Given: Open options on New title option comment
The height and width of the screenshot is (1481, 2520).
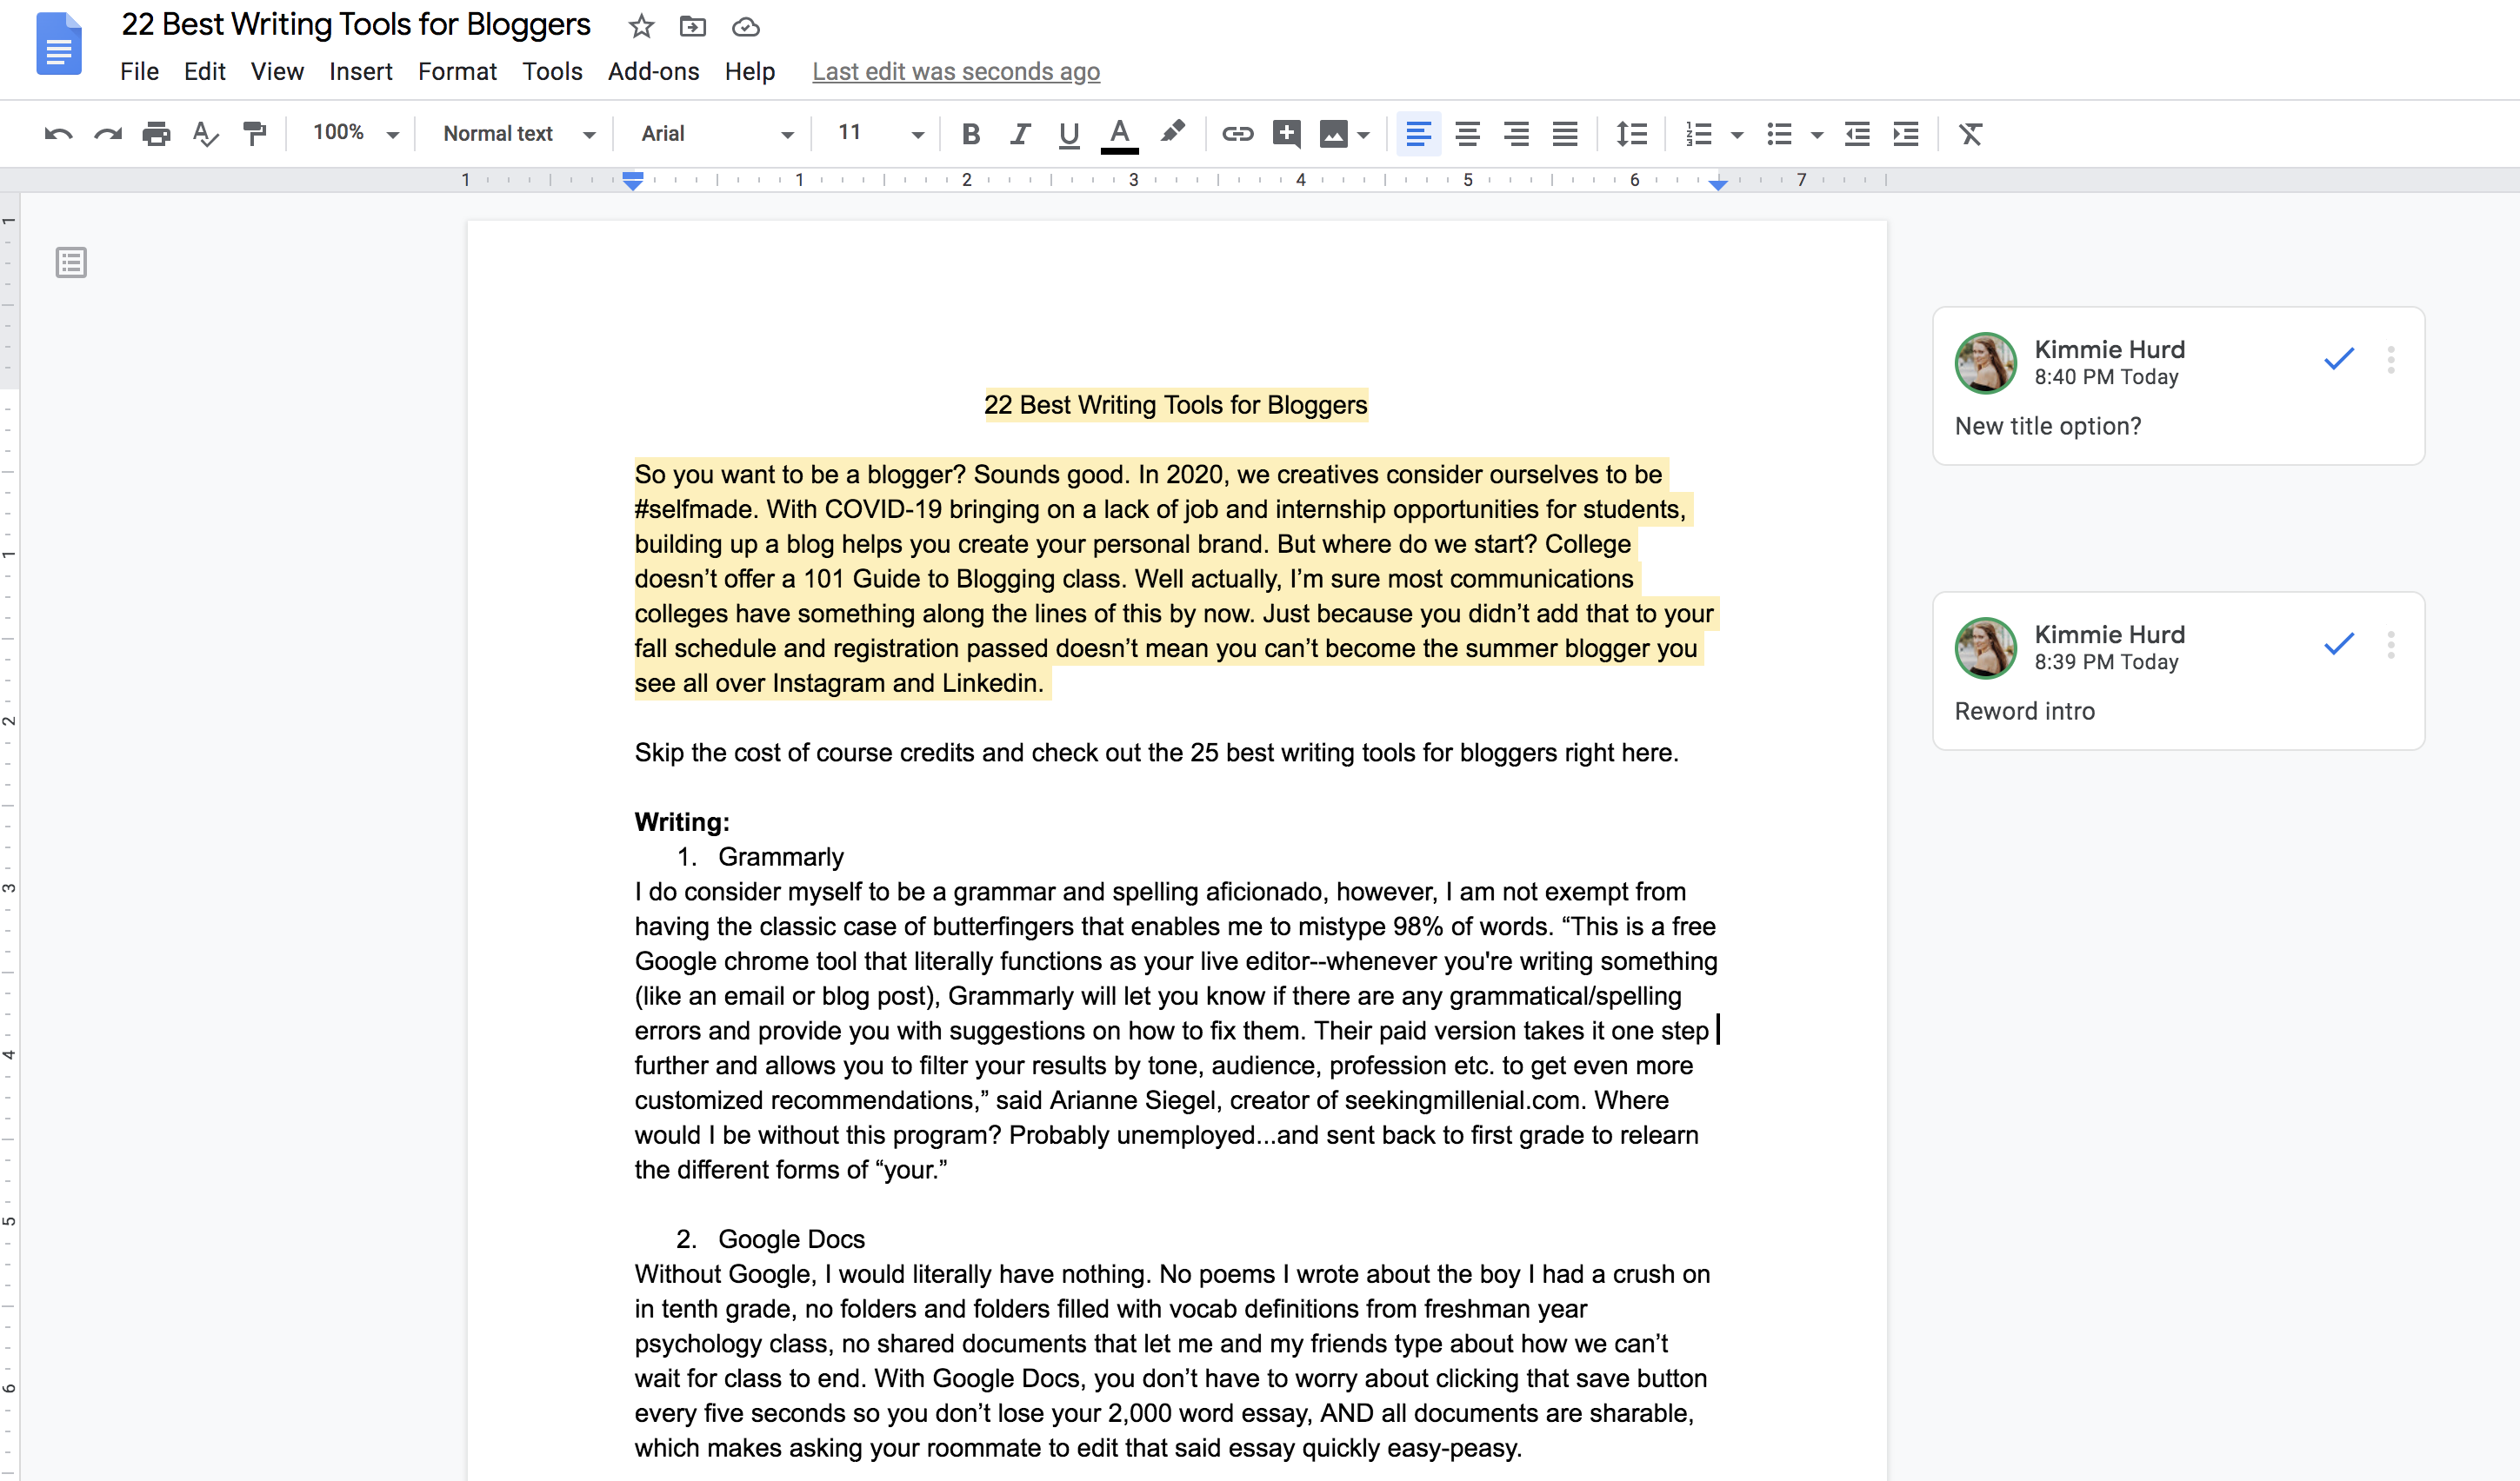Looking at the screenshot, I should (x=2391, y=360).
